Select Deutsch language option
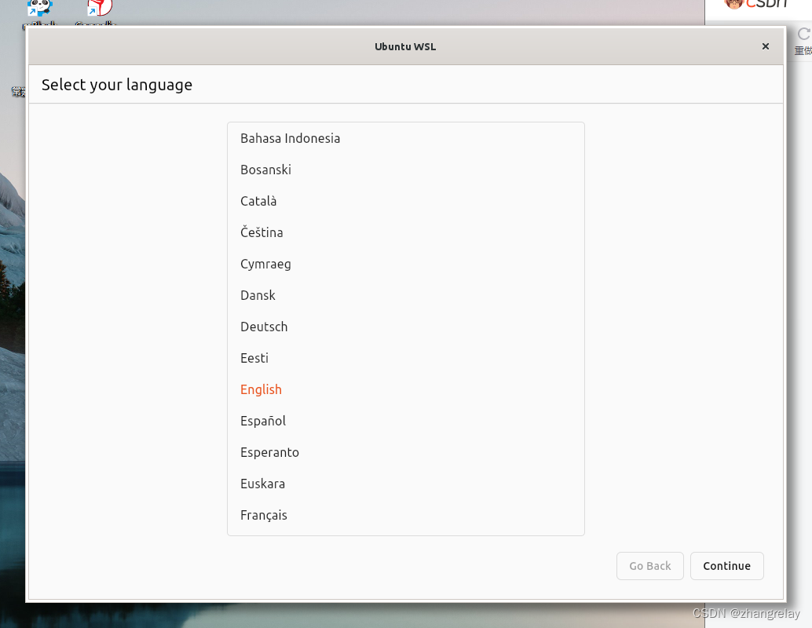 (405, 327)
